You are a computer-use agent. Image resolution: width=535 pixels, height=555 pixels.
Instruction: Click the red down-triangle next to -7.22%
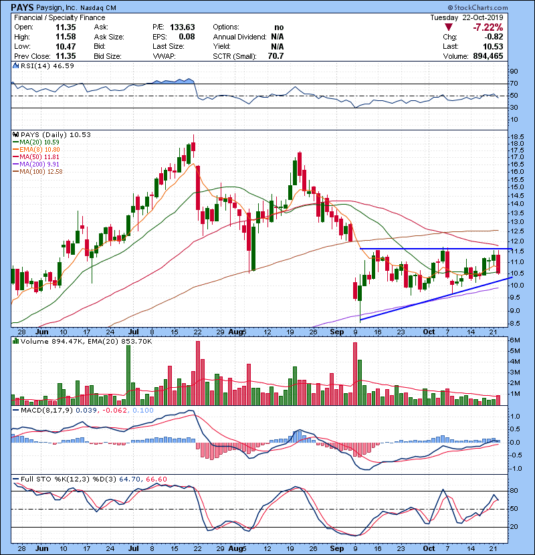(448, 27)
